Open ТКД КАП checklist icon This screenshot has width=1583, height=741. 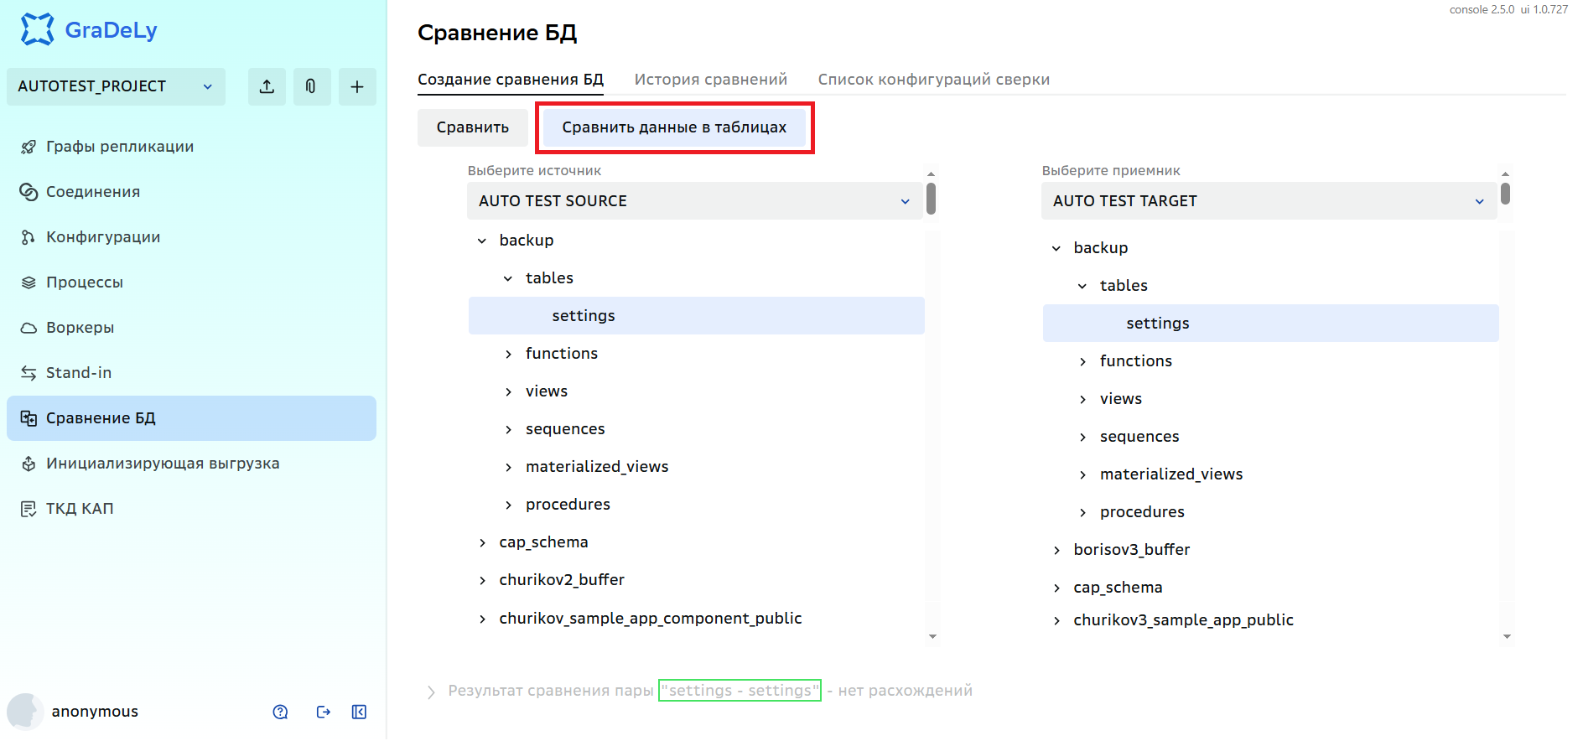[x=29, y=509]
